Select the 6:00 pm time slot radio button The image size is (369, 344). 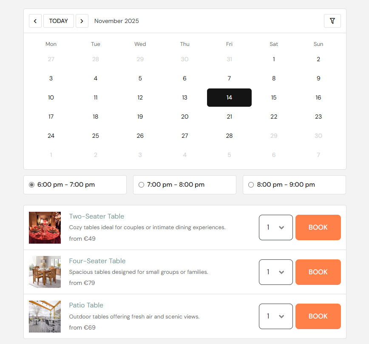[31, 185]
